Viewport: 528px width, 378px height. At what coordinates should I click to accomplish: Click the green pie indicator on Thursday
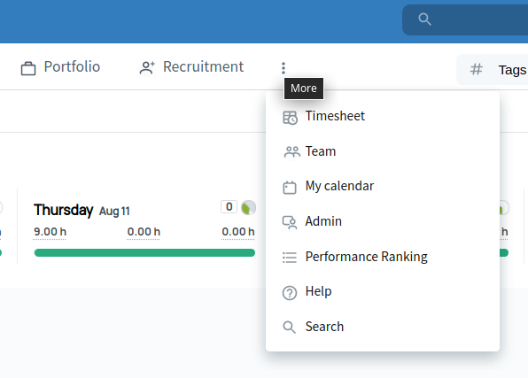[x=249, y=208]
